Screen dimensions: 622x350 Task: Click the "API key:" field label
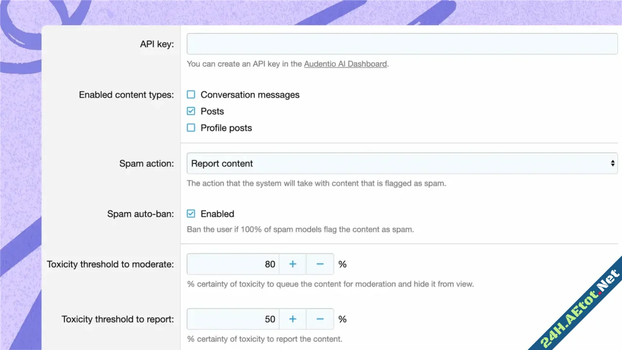tap(156, 44)
